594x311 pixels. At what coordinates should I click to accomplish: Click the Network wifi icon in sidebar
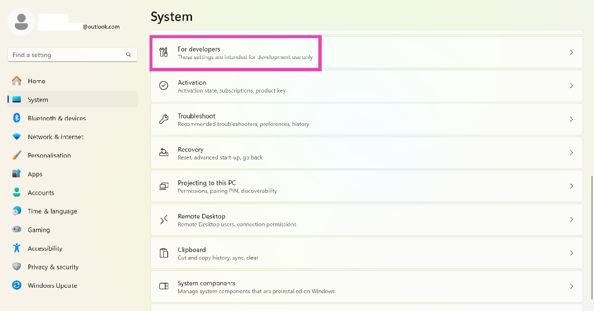click(17, 137)
